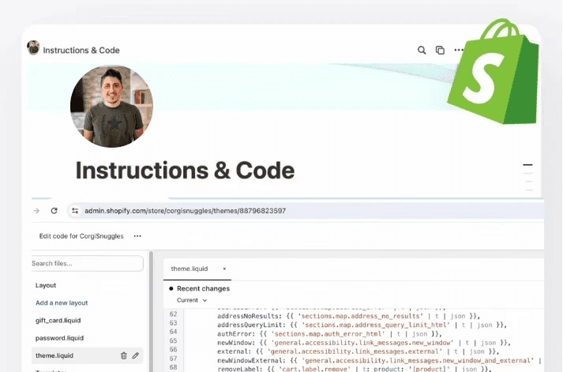Click Add a new layout link

[62, 302]
